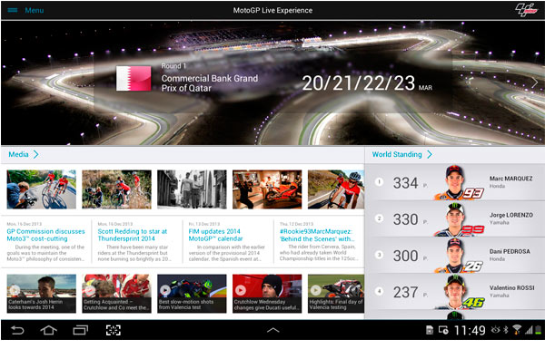The image size is (545, 349).
Task: Tap the battery status icon
Action: pos(538,330)
